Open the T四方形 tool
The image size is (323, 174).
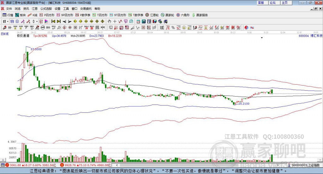[x=100, y=15]
